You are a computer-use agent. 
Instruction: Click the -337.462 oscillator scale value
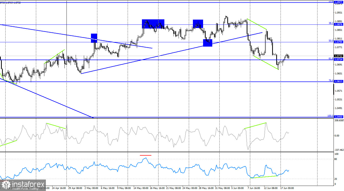(x=339, y=150)
